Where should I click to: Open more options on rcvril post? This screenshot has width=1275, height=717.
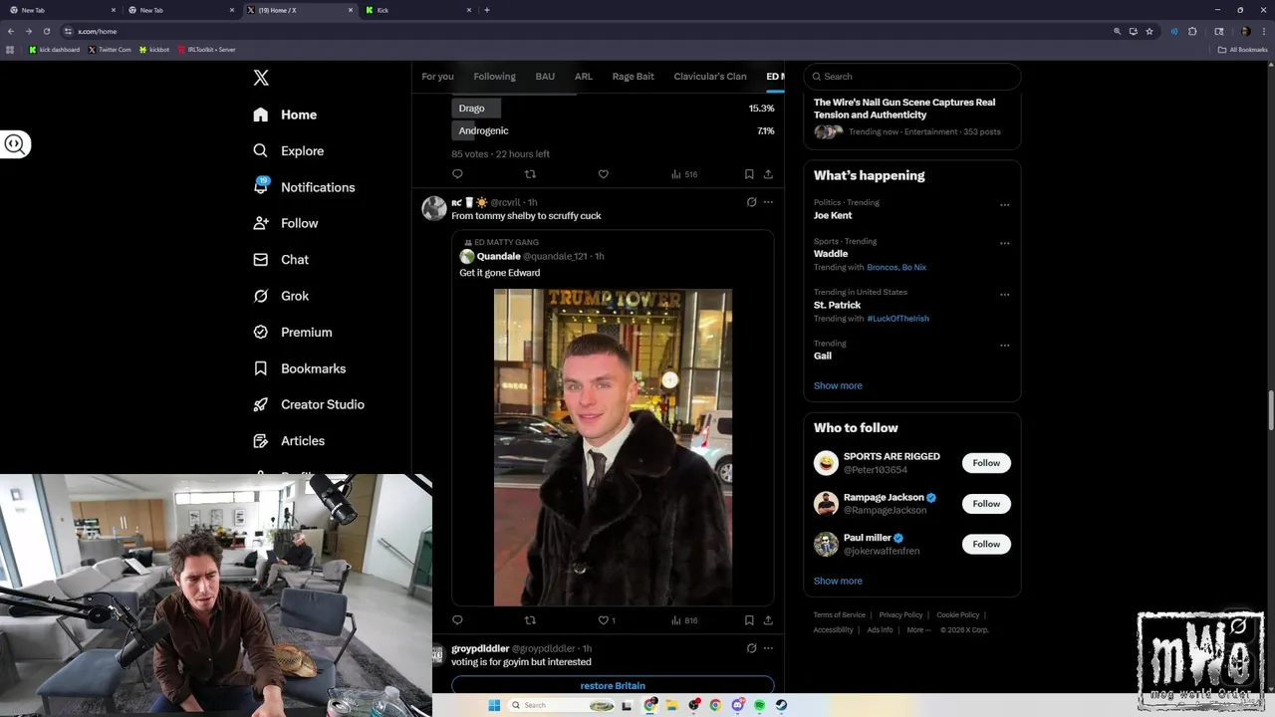click(x=768, y=202)
